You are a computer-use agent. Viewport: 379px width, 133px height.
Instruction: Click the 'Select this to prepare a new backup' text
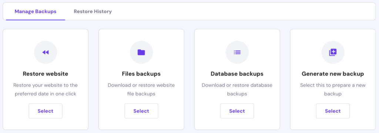click(x=333, y=90)
